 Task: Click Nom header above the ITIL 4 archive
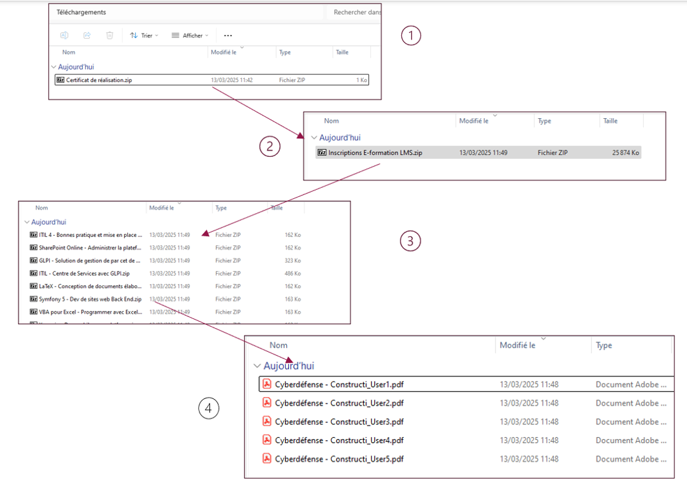pos(41,208)
